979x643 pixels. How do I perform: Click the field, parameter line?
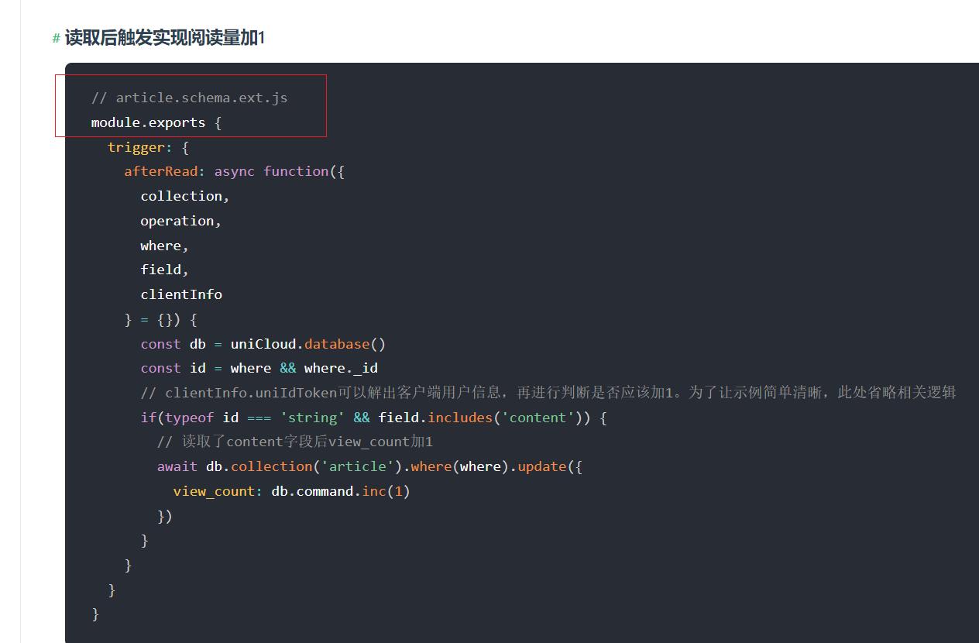164,270
